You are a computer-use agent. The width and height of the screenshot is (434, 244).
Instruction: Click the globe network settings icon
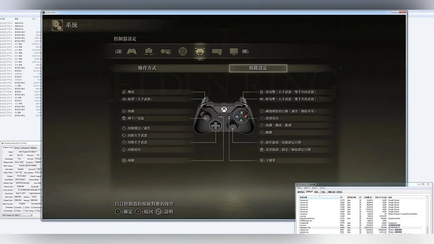click(183, 51)
